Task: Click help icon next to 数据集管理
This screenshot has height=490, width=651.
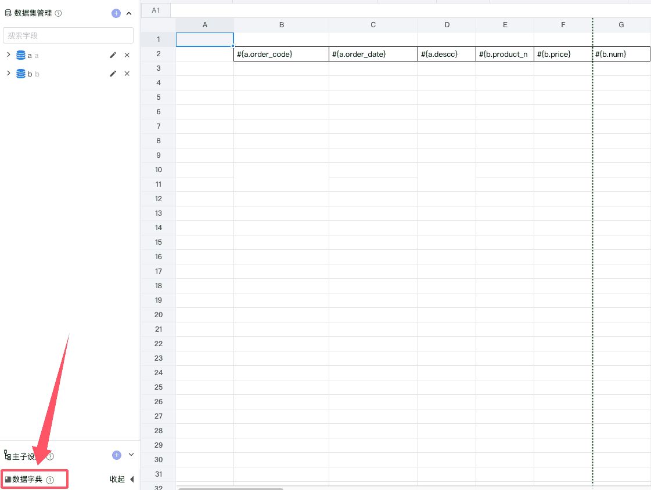Action: click(58, 13)
